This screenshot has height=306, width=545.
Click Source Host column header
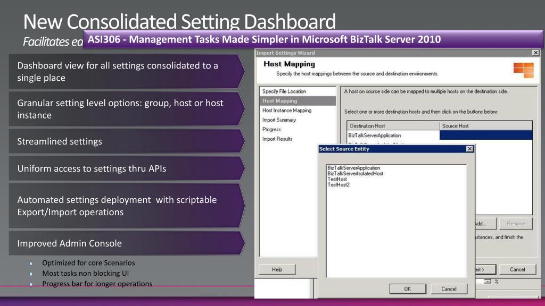pyautogui.click(x=486, y=126)
